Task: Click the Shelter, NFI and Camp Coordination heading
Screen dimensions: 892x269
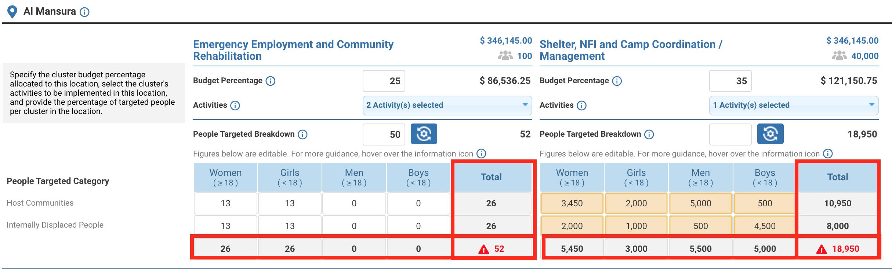Action: click(x=631, y=50)
